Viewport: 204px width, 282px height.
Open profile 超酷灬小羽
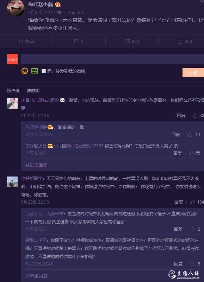click(x=36, y=240)
